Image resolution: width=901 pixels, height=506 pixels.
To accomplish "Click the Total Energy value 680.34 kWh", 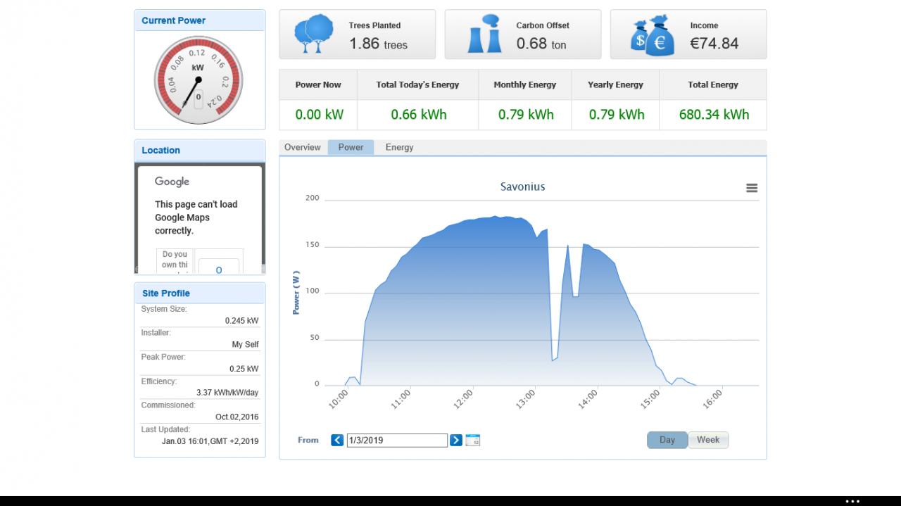I will tap(714, 114).
